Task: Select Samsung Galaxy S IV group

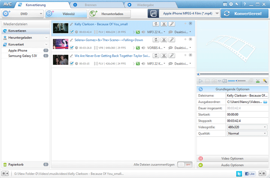Action: click(x=26, y=56)
